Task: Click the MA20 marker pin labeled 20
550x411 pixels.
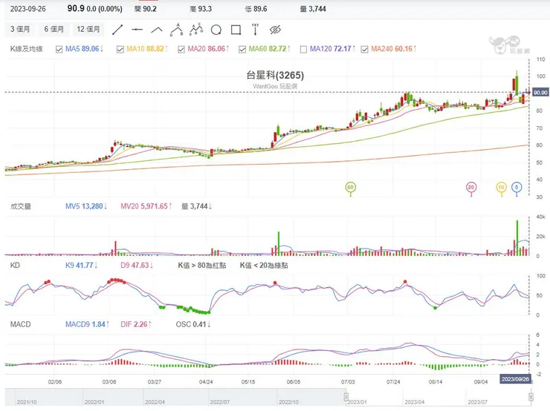Action: [x=471, y=188]
